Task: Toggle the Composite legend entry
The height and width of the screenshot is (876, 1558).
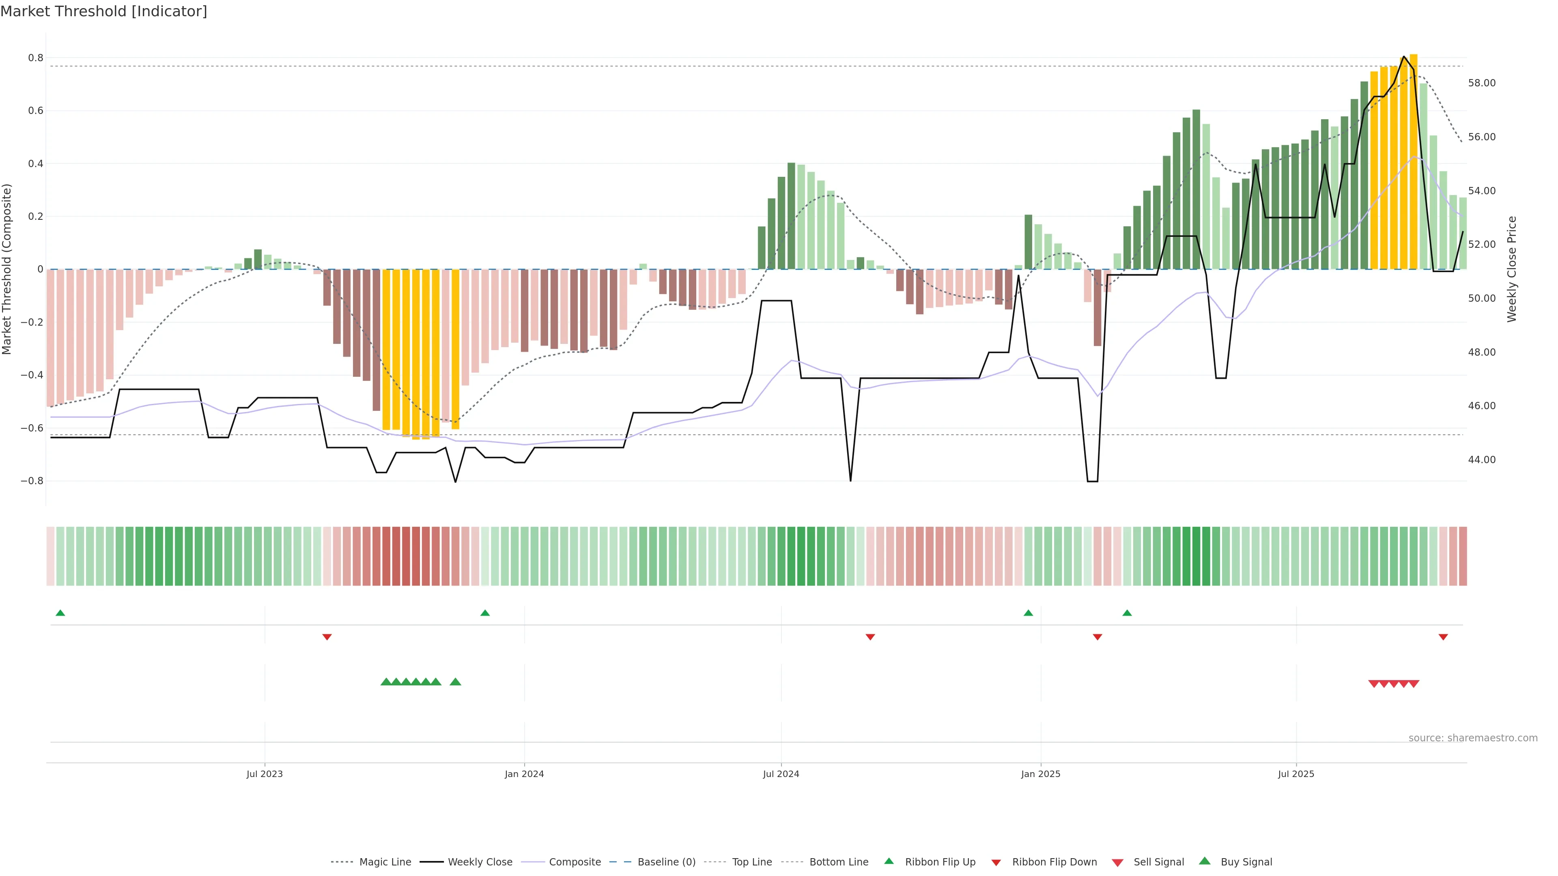Action: [x=575, y=862]
